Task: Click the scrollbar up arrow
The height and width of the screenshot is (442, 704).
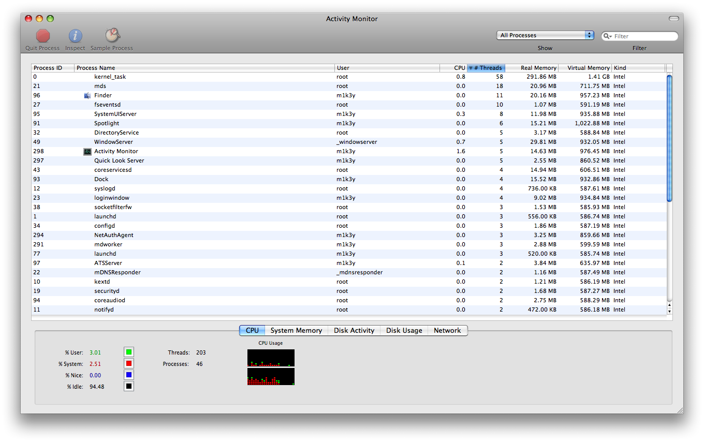Action: click(669, 304)
